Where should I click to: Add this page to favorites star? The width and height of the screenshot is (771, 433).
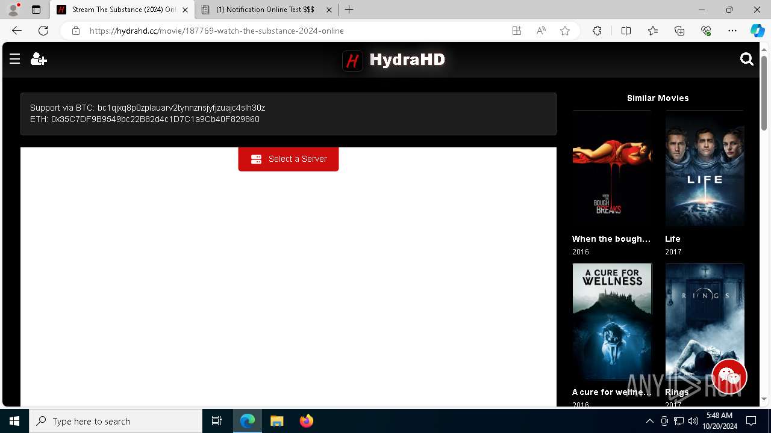point(565,31)
